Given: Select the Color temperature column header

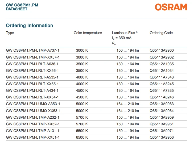Looking at the screenshot, I should (x=88, y=33).
